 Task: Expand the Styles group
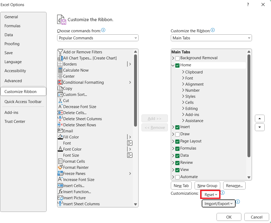click(183, 96)
